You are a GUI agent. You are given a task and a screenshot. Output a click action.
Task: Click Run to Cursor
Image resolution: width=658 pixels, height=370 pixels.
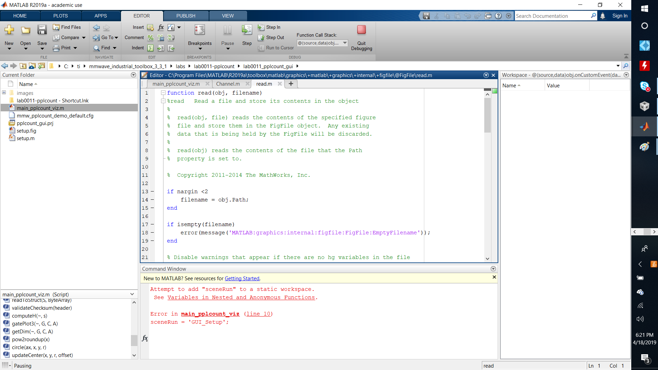pyautogui.click(x=276, y=48)
